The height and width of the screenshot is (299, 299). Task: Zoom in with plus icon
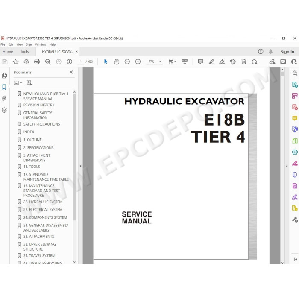[x=138, y=62]
